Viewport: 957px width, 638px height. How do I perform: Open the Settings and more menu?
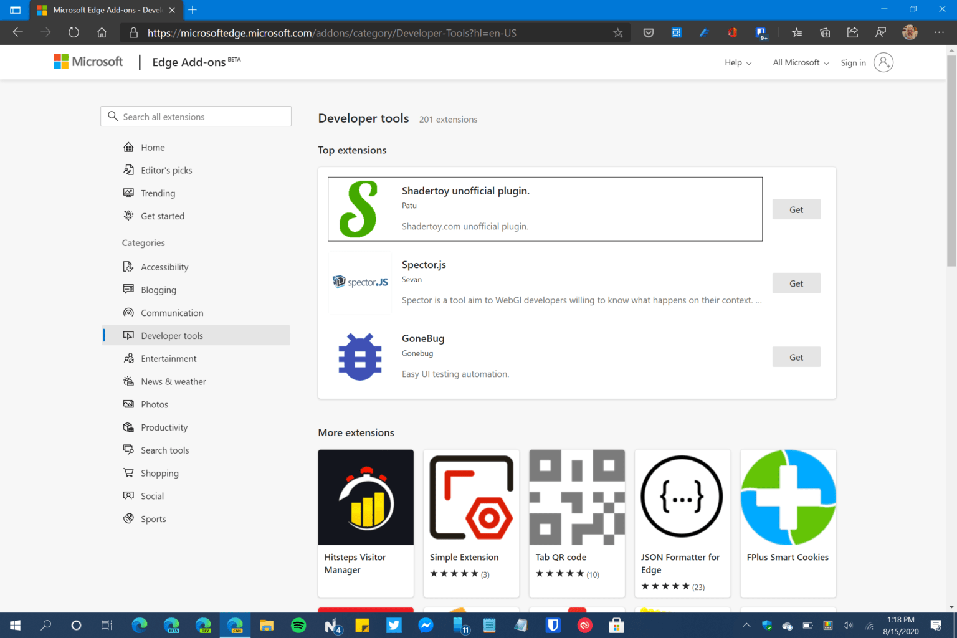click(940, 32)
